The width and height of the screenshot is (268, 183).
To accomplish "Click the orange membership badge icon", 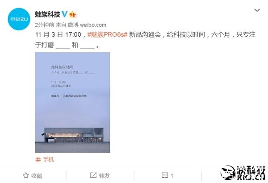I will click(73, 14).
